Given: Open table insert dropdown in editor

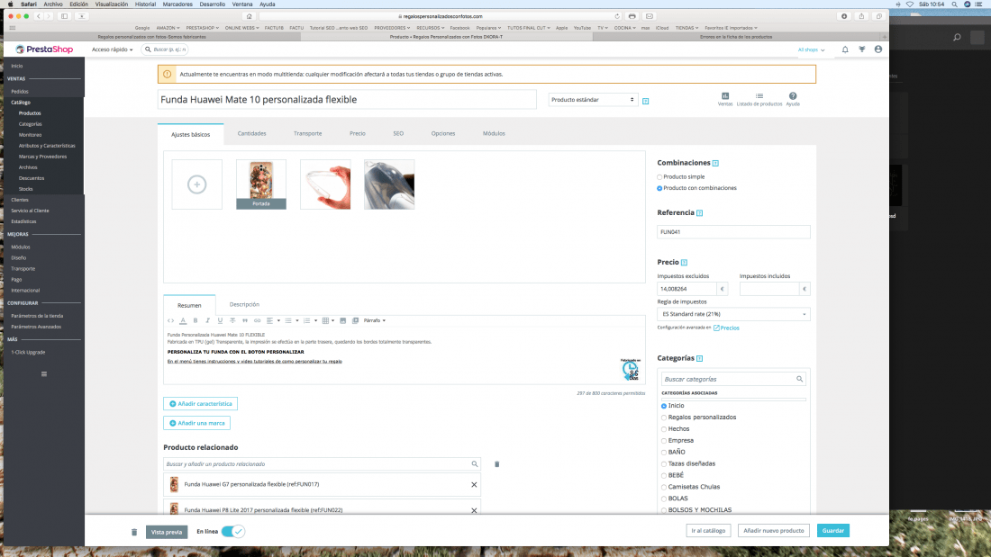Looking at the screenshot, I should coord(329,321).
